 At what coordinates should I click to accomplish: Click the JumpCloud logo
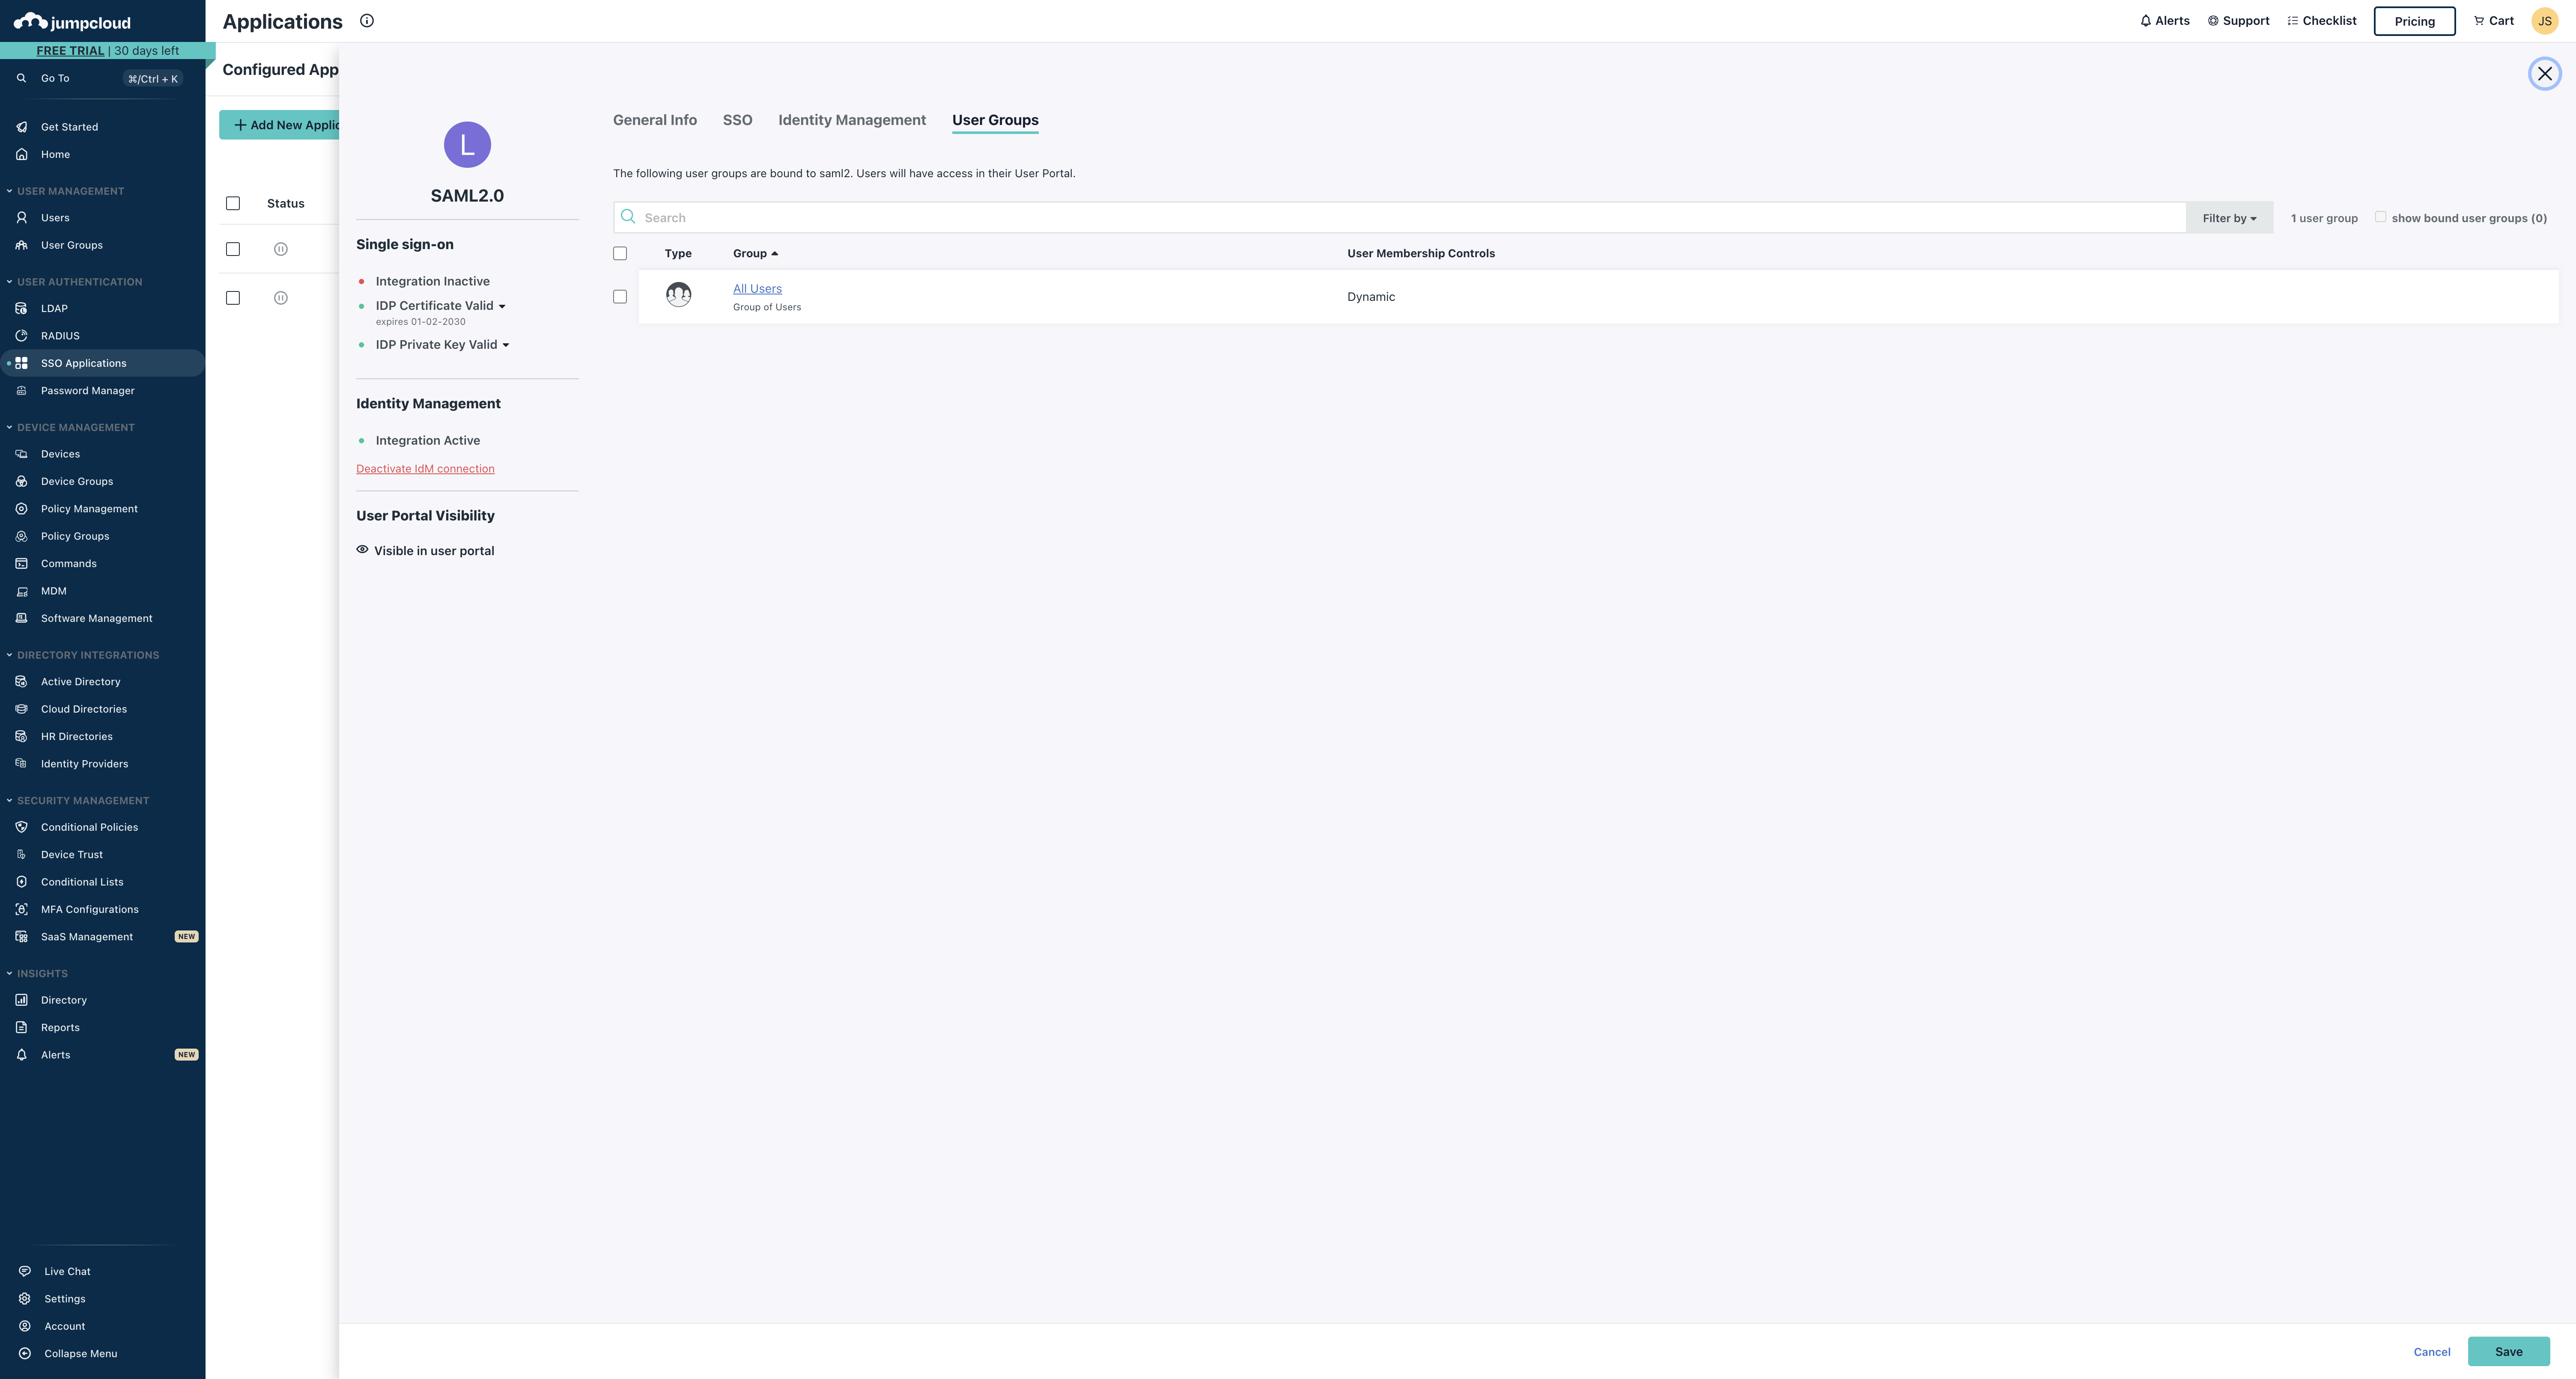(x=72, y=21)
